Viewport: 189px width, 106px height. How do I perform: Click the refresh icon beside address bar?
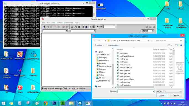tap(152, 41)
